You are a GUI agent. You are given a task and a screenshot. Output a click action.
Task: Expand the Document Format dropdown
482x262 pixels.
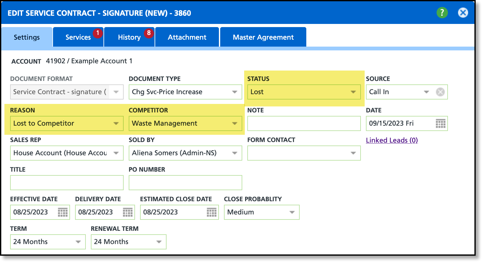tap(116, 92)
